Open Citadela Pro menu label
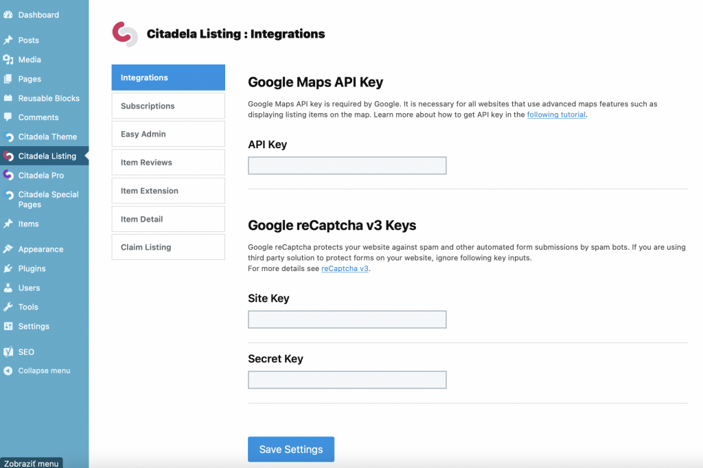The image size is (703, 468). coord(41,175)
